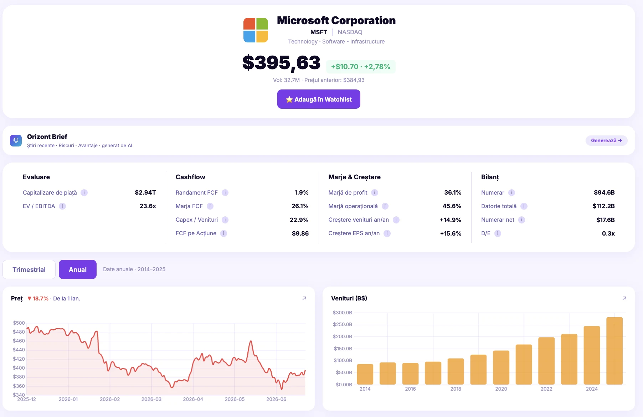Screen dimensions: 643x417
Task: Click the +14.9% revenue growth value
Action: (451, 220)
